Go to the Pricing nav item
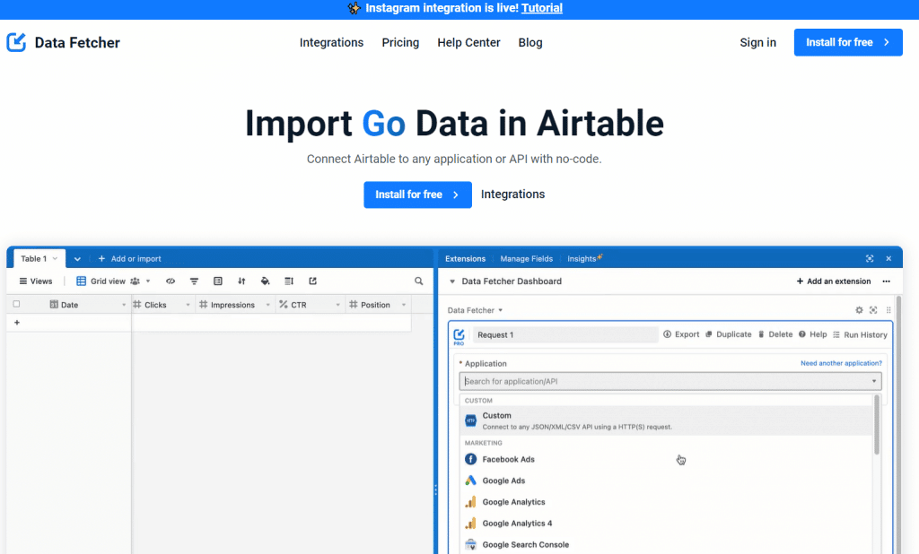Screen dimensions: 919x554 [x=400, y=43]
